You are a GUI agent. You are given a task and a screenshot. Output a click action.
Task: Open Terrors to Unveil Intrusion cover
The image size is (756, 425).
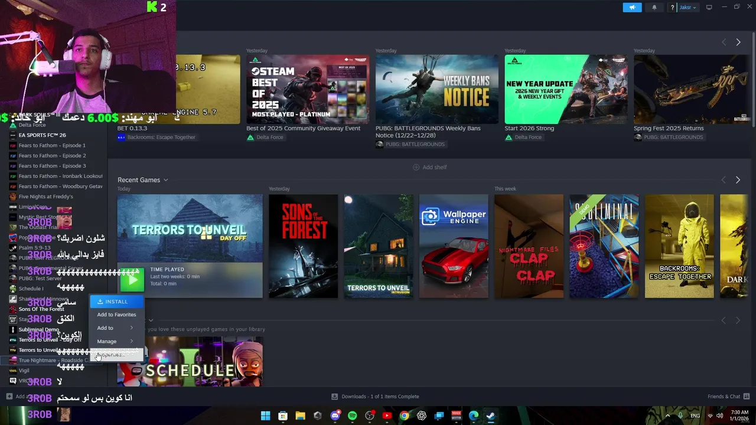click(378, 246)
